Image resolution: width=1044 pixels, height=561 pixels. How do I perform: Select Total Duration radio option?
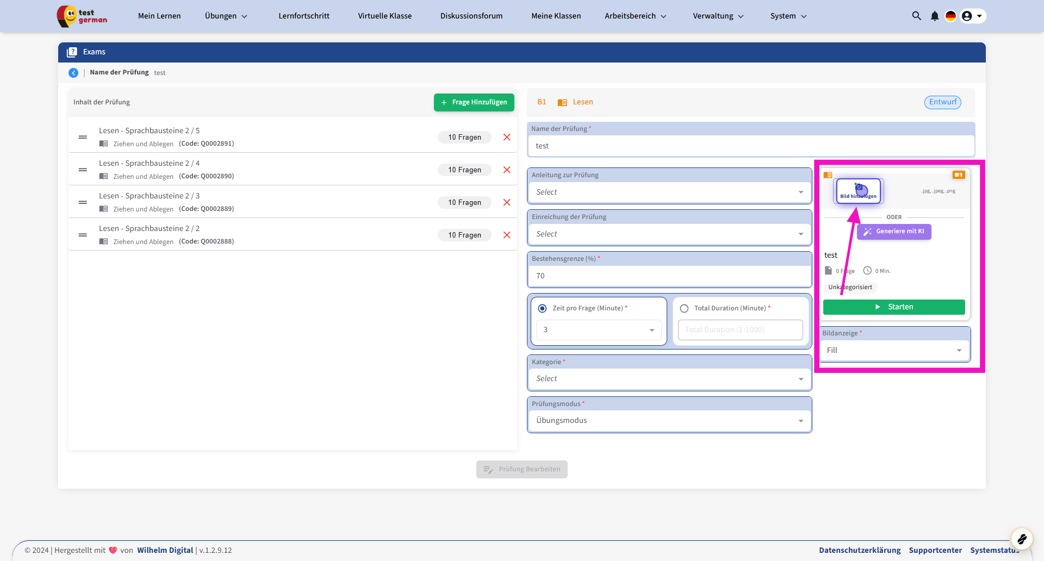[684, 308]
